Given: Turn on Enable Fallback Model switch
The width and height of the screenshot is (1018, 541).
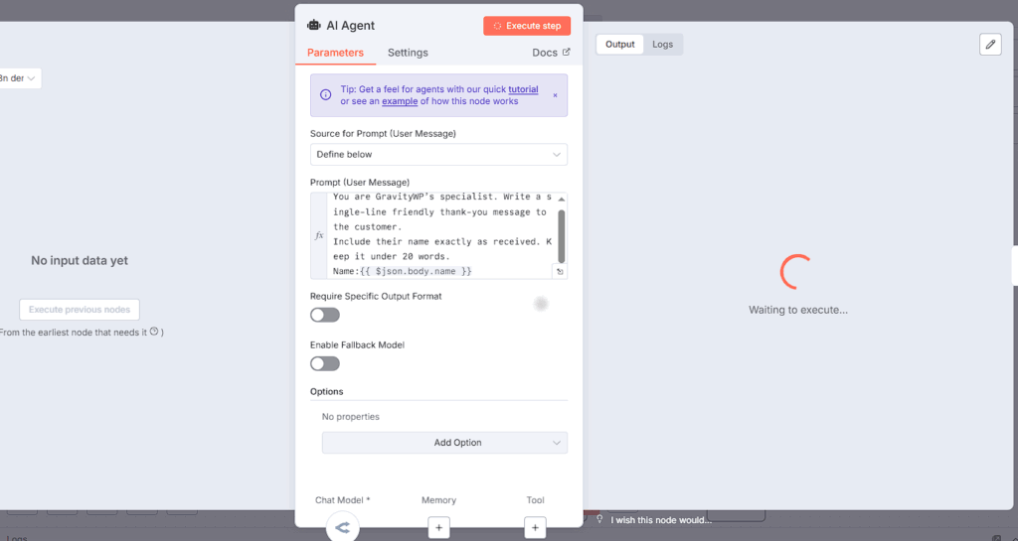Looking at the screenshot, I should tap(325, 363).
